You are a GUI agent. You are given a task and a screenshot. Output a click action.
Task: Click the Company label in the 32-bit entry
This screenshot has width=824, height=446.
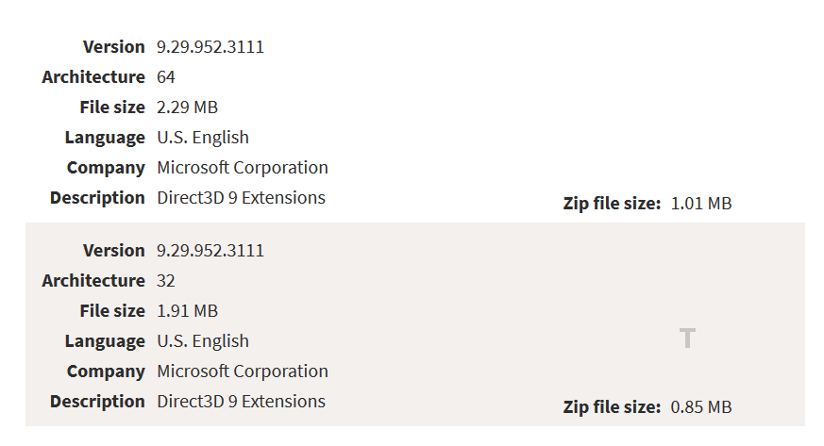coord(106,372)
